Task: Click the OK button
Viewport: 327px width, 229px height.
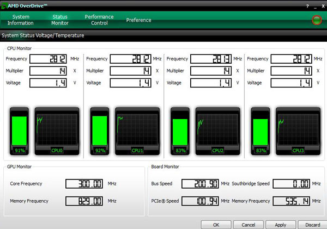Action: pos(216,225)
